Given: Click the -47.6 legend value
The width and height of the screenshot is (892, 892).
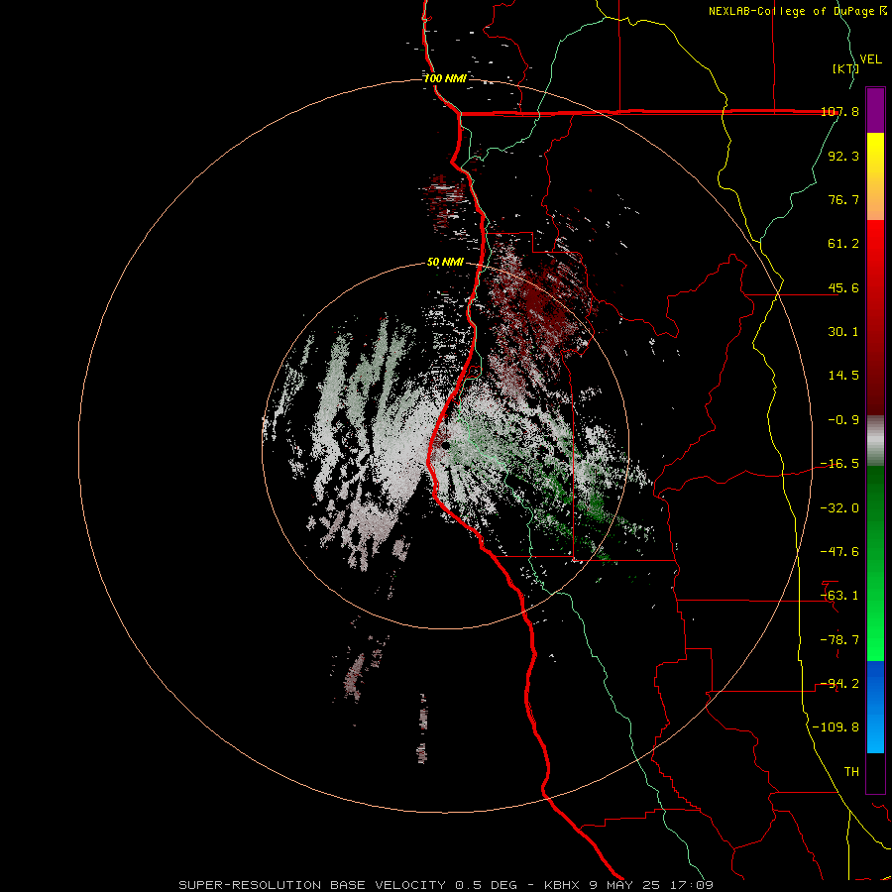Looking at the screenshot, I should coord(839,552).
